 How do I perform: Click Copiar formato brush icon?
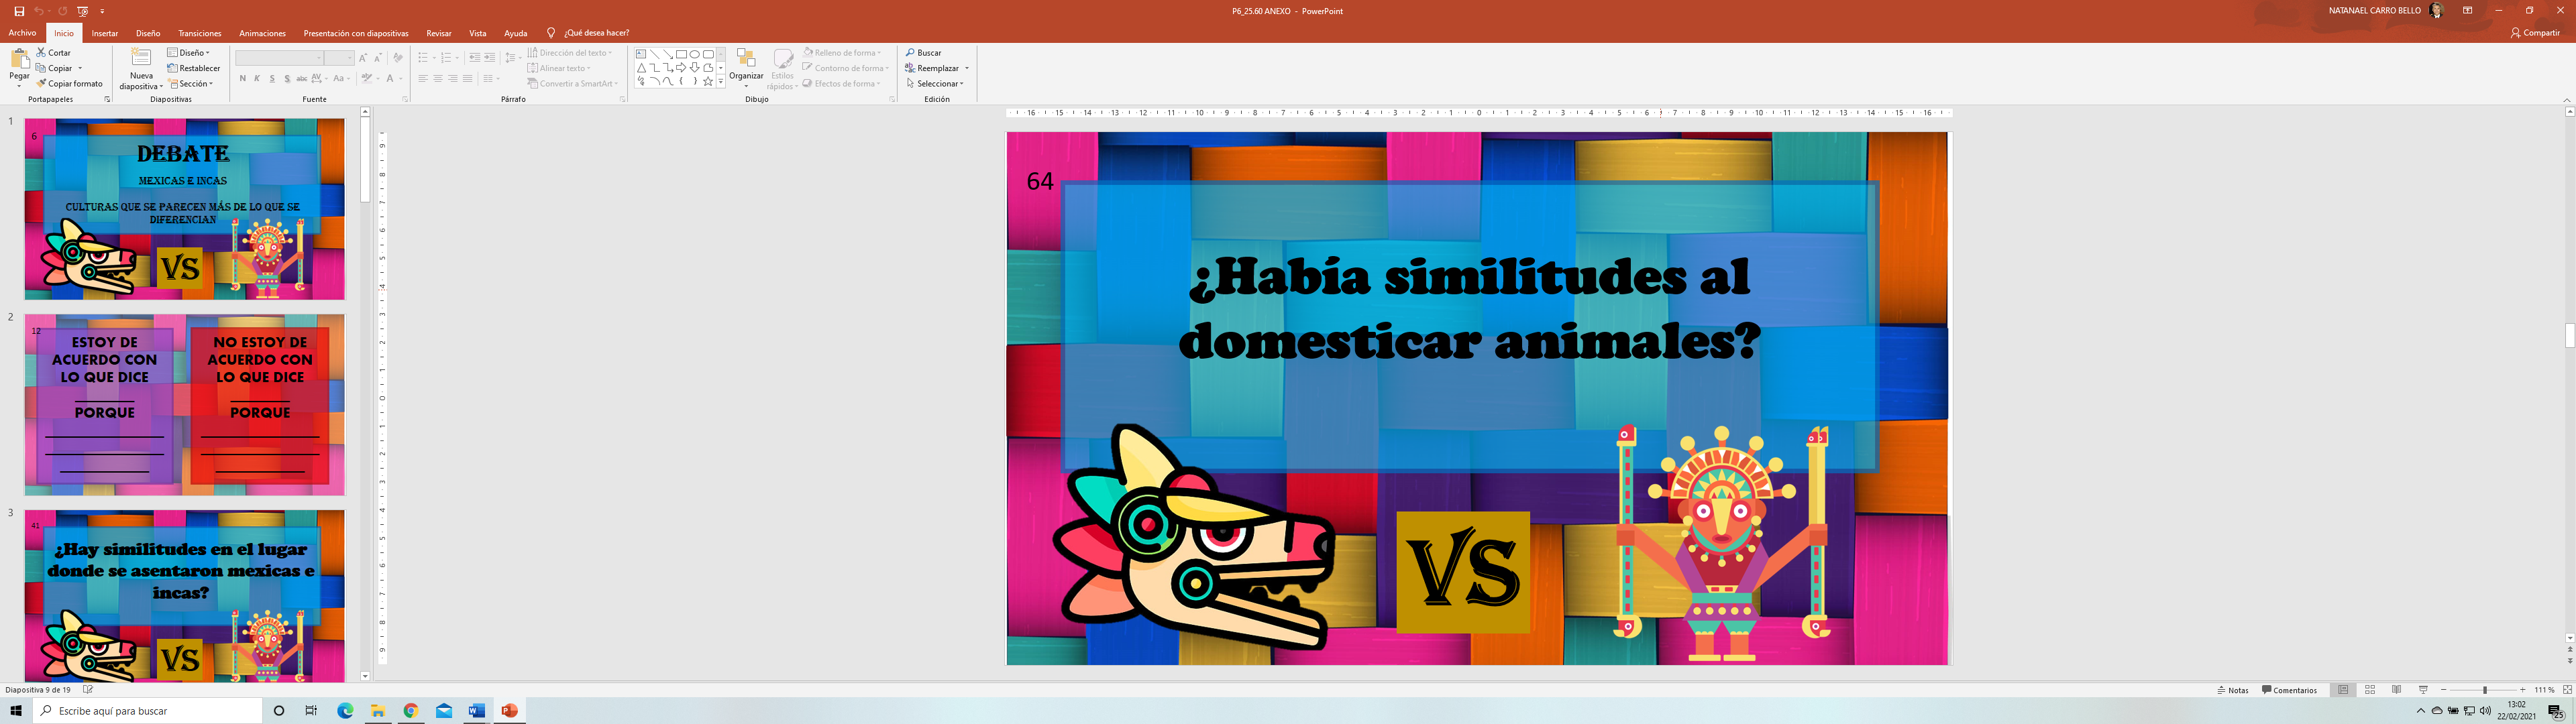click(x=41, y=84)
